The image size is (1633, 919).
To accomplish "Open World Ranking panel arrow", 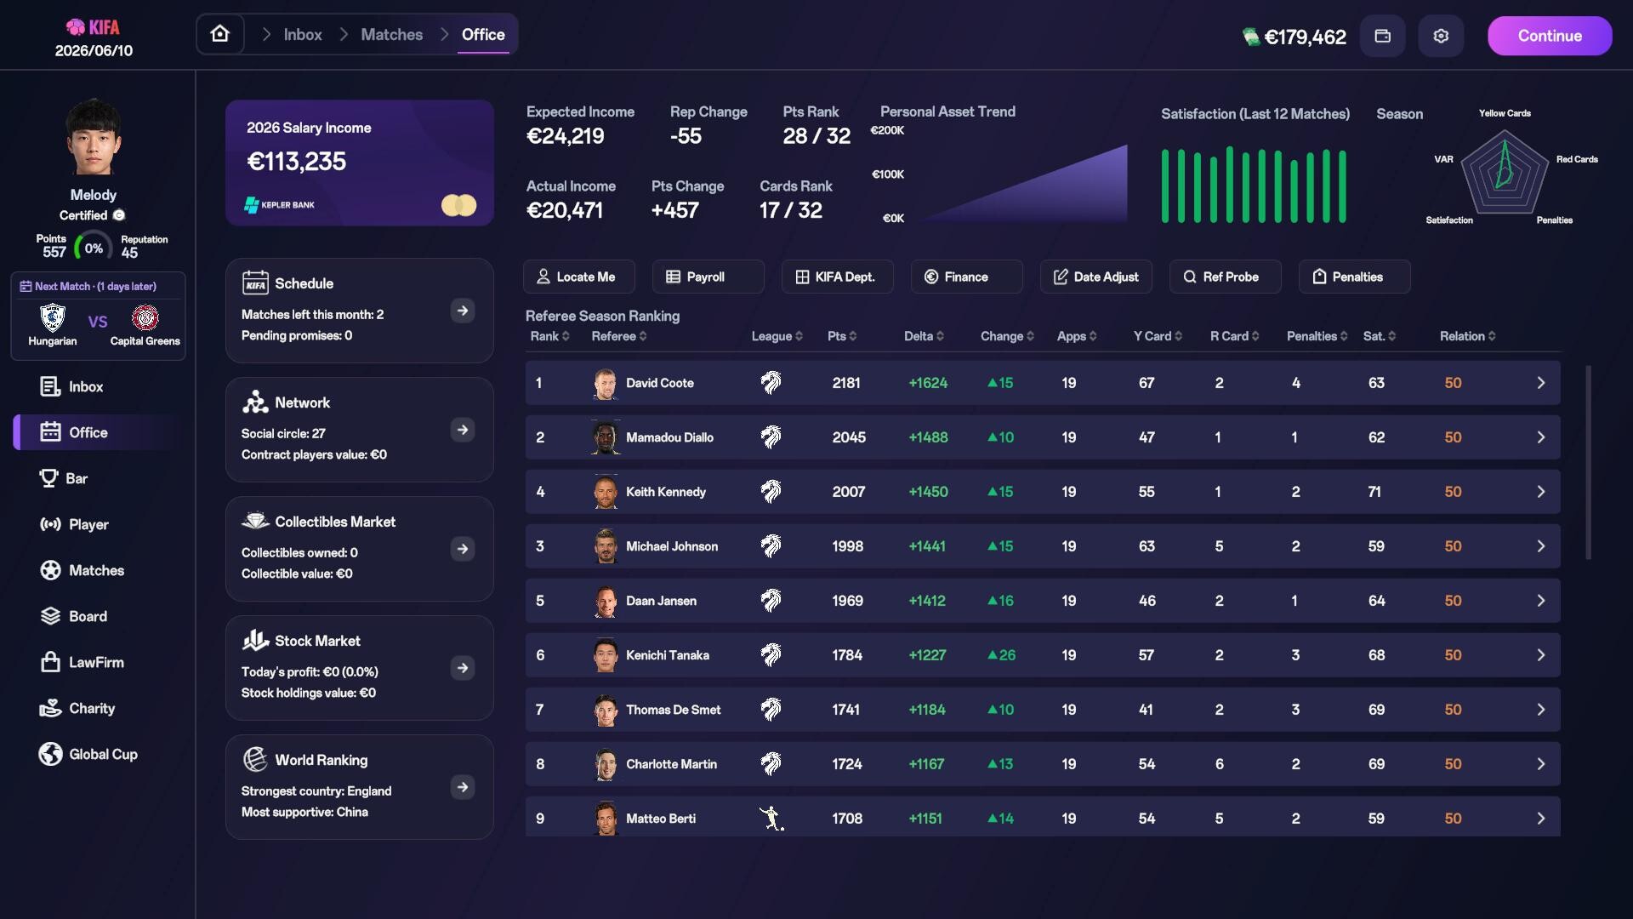I will pos(463,787).
